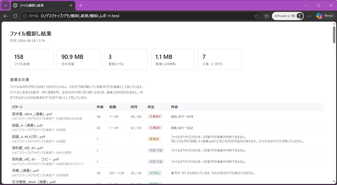
Task: Click path ending 契約書¥バックアップ
Action: (x=48, y=164)
